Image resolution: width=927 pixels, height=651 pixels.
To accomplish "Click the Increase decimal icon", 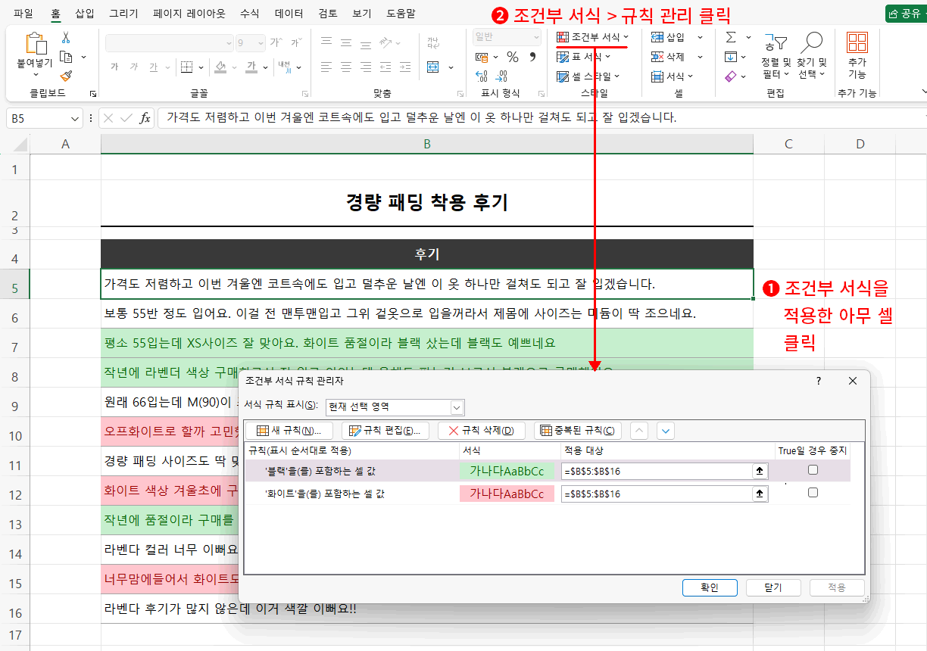I will point(481,76).
